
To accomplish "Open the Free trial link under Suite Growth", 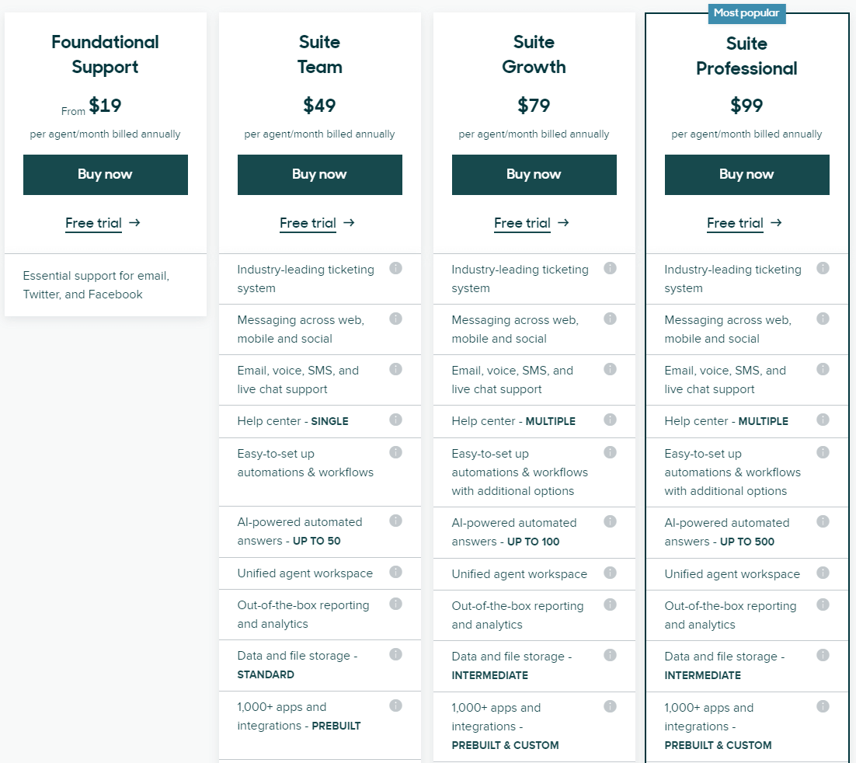I will [x=522, y=223].
